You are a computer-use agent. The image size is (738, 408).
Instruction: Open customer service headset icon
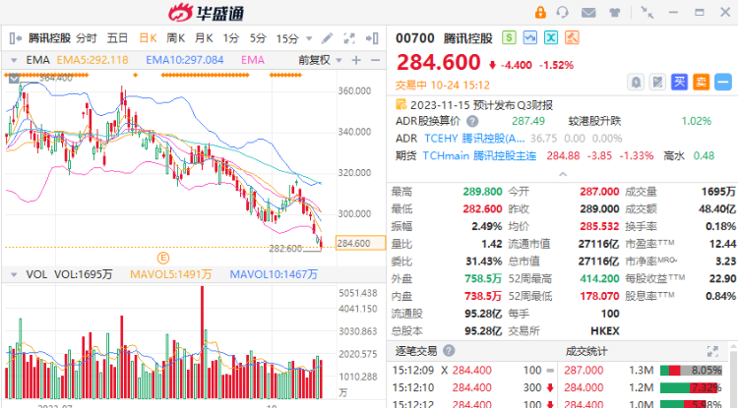pos(563,12)
